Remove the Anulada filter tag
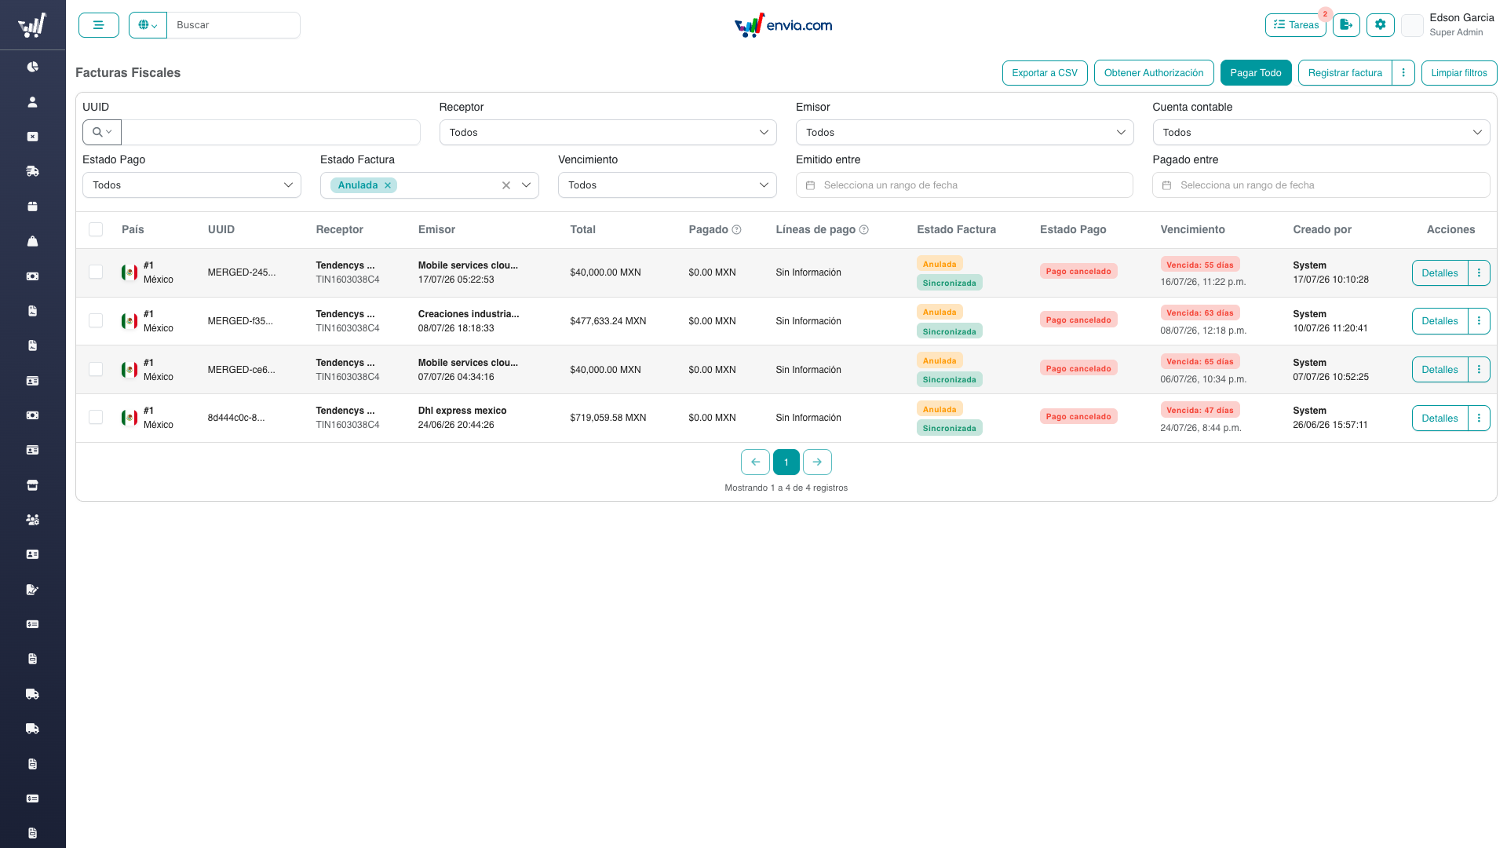The height and width of the screenshot is (848, 1507). click(388, 185)
